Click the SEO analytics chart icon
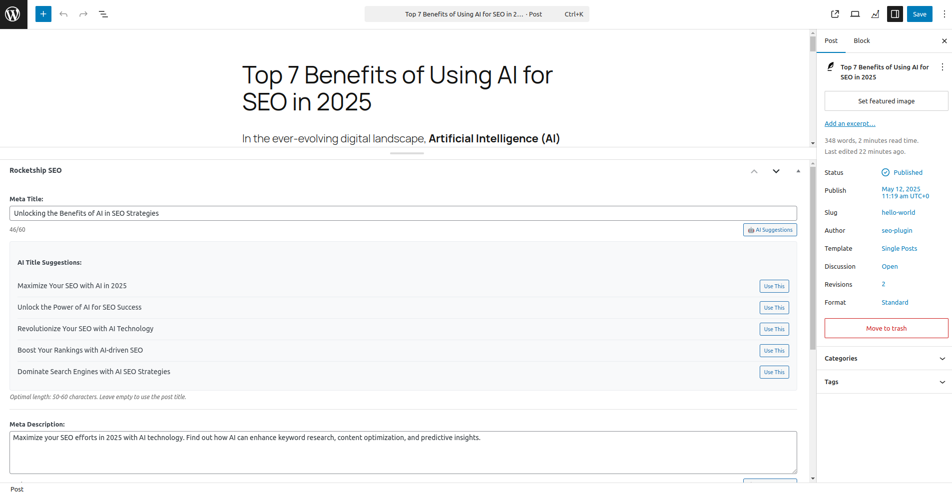 pos(875,14)
